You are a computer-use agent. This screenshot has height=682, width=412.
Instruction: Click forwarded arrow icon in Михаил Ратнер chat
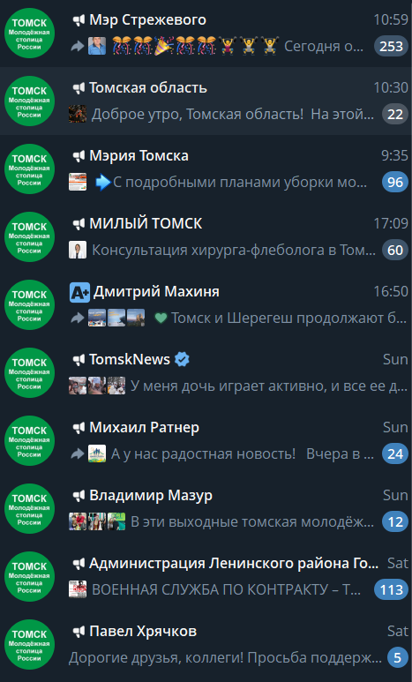(x=78, y=454)
